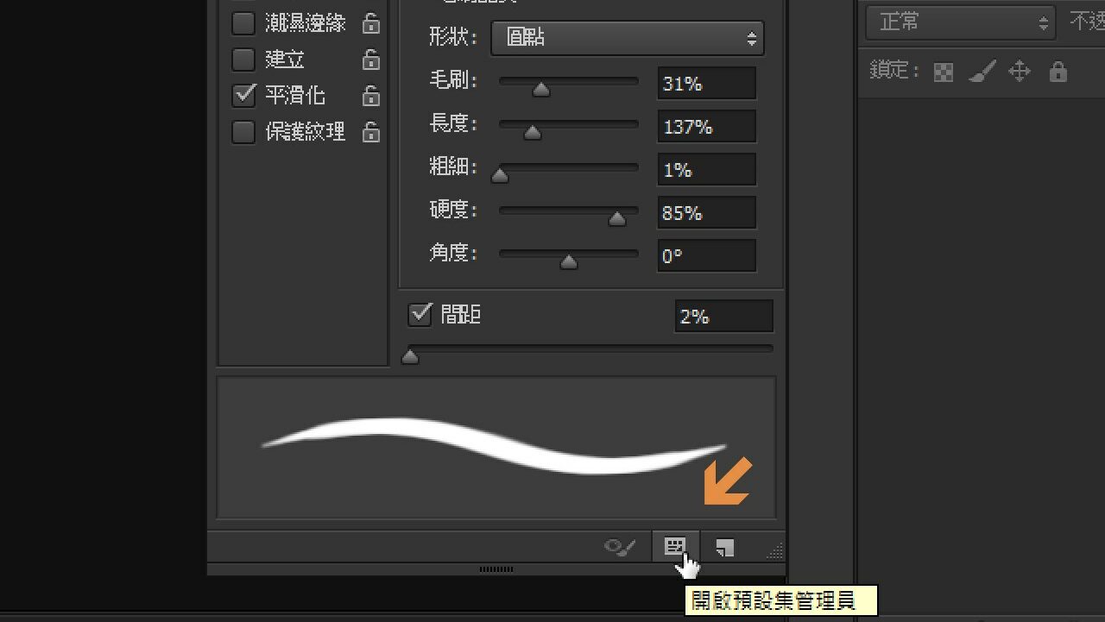
Task: Click the lock all padlock icon
Action: tap(1058, 72)
